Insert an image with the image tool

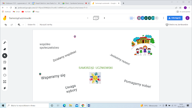tap(5, 69)
